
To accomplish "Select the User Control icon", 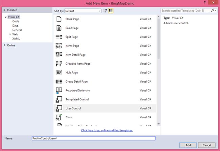I will coord(59,109).
